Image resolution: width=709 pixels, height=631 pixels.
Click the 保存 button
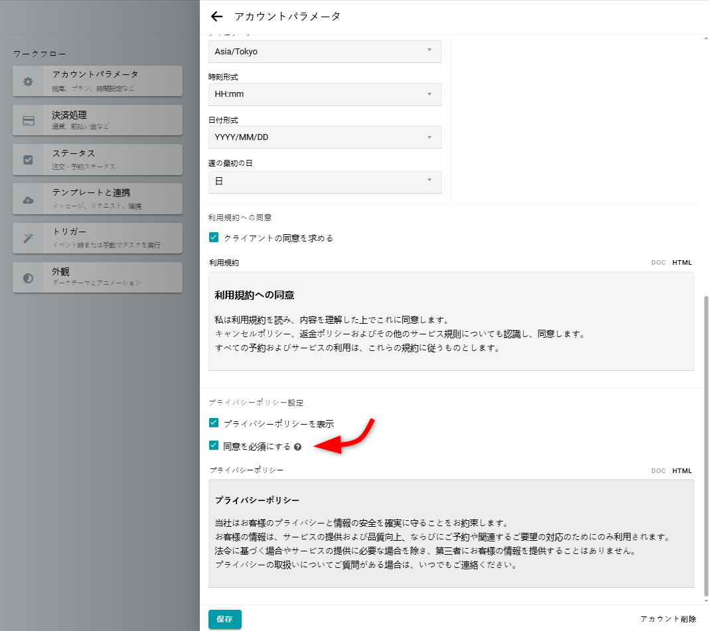point(224,619)
